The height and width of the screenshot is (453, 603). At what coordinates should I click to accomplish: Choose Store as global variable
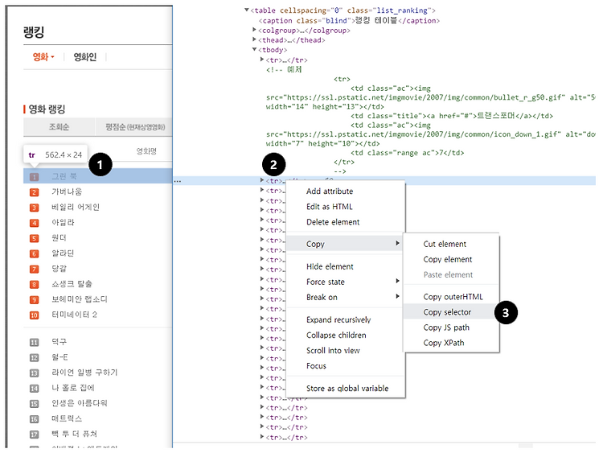[347, 389]
